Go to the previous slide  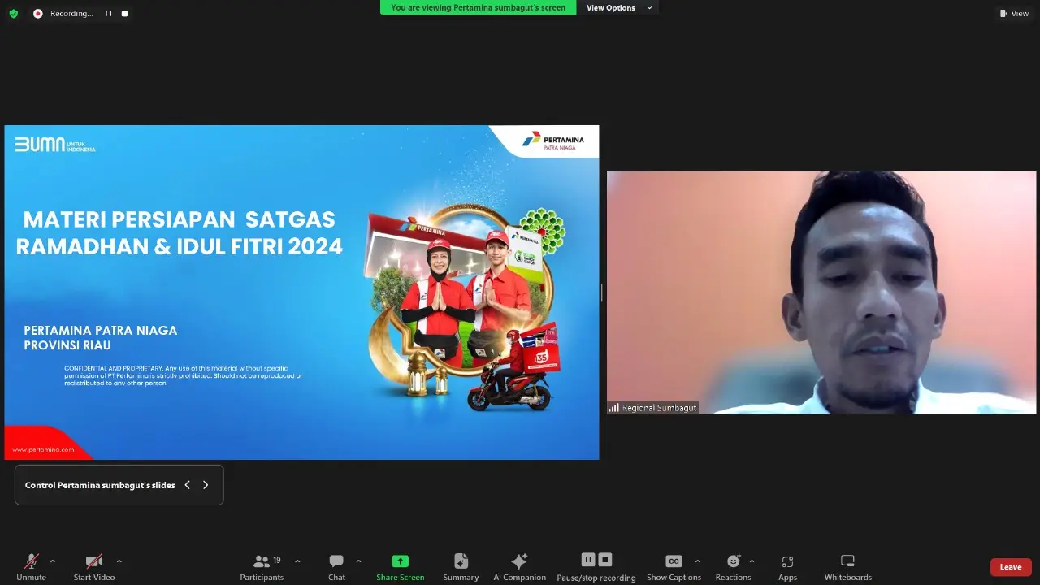coord(187,485)
